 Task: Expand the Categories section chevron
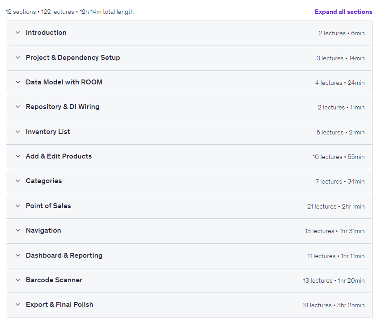coord(18,180)
